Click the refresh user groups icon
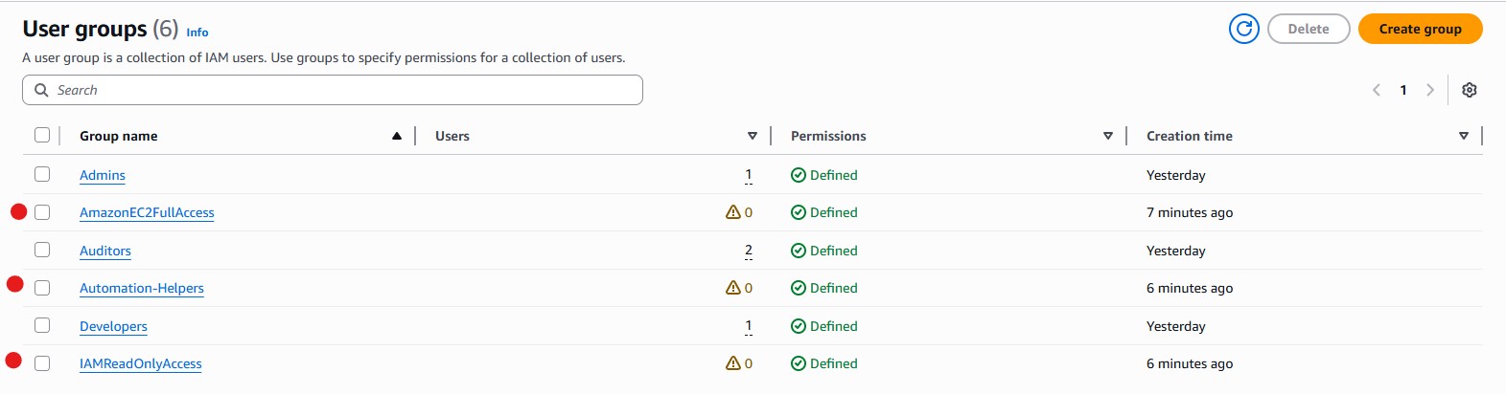The width and height of the screenshot is (1506, 394). 1243,29
